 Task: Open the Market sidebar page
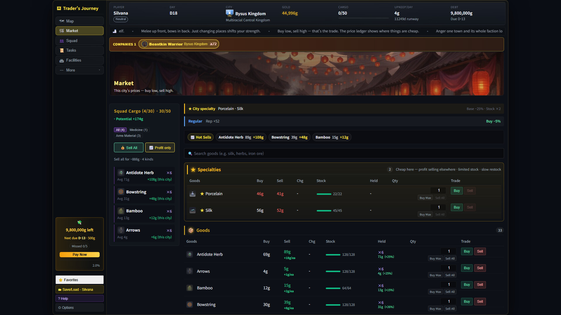79,31
